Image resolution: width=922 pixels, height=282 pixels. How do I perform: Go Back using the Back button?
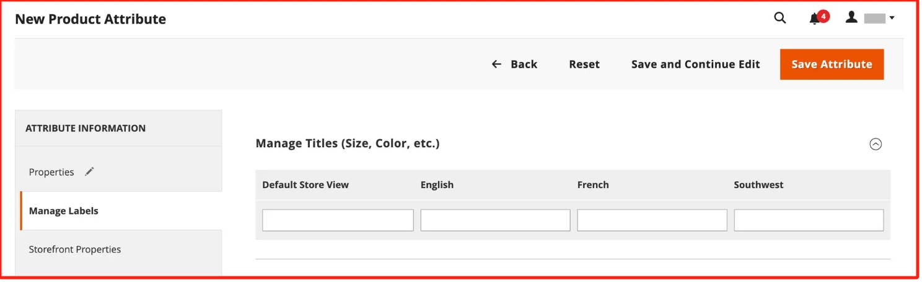[x=514, y=64]
